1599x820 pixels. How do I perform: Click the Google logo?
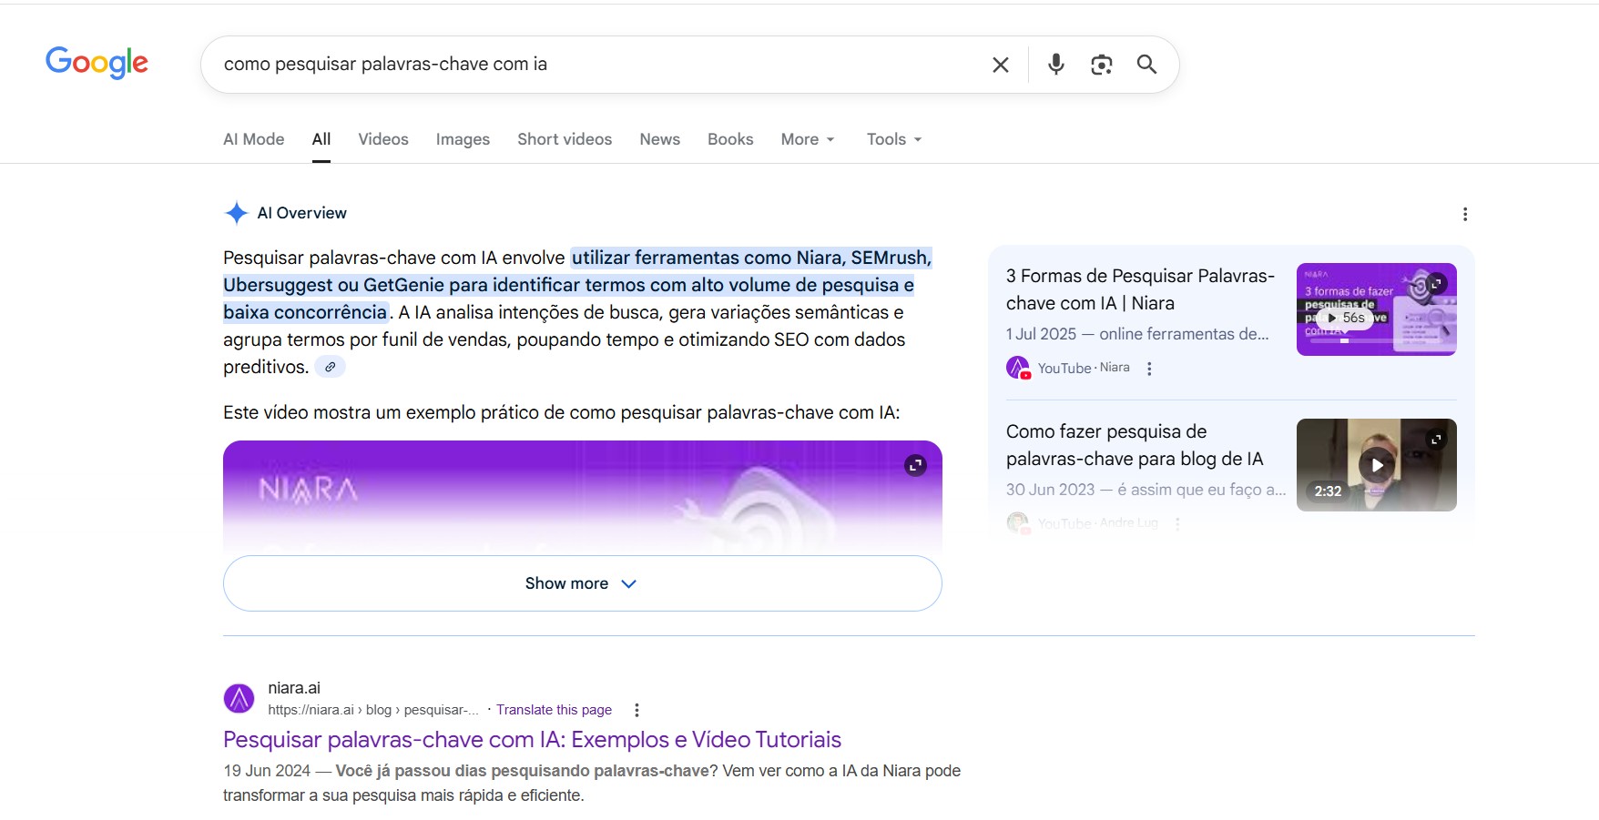pyautogui.click(x=97, y=63)
